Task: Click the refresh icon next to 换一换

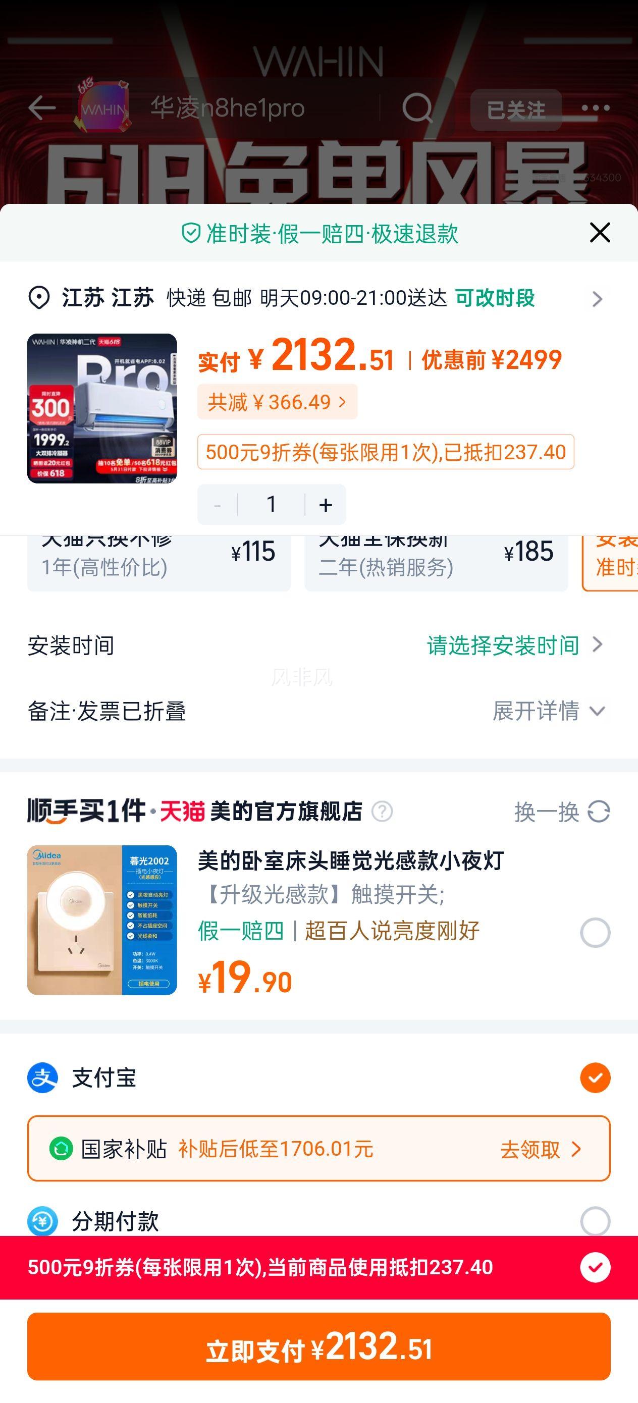Action: (x=599, y=812)
